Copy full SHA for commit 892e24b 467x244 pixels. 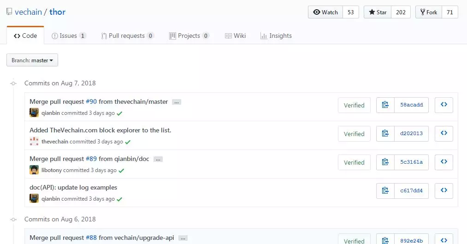(385, 240)
